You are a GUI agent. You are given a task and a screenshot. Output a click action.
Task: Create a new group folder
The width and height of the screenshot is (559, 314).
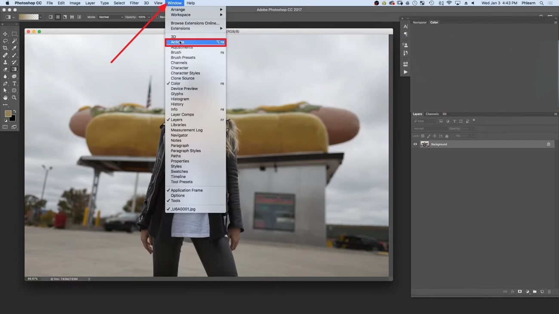coord(534,292)
